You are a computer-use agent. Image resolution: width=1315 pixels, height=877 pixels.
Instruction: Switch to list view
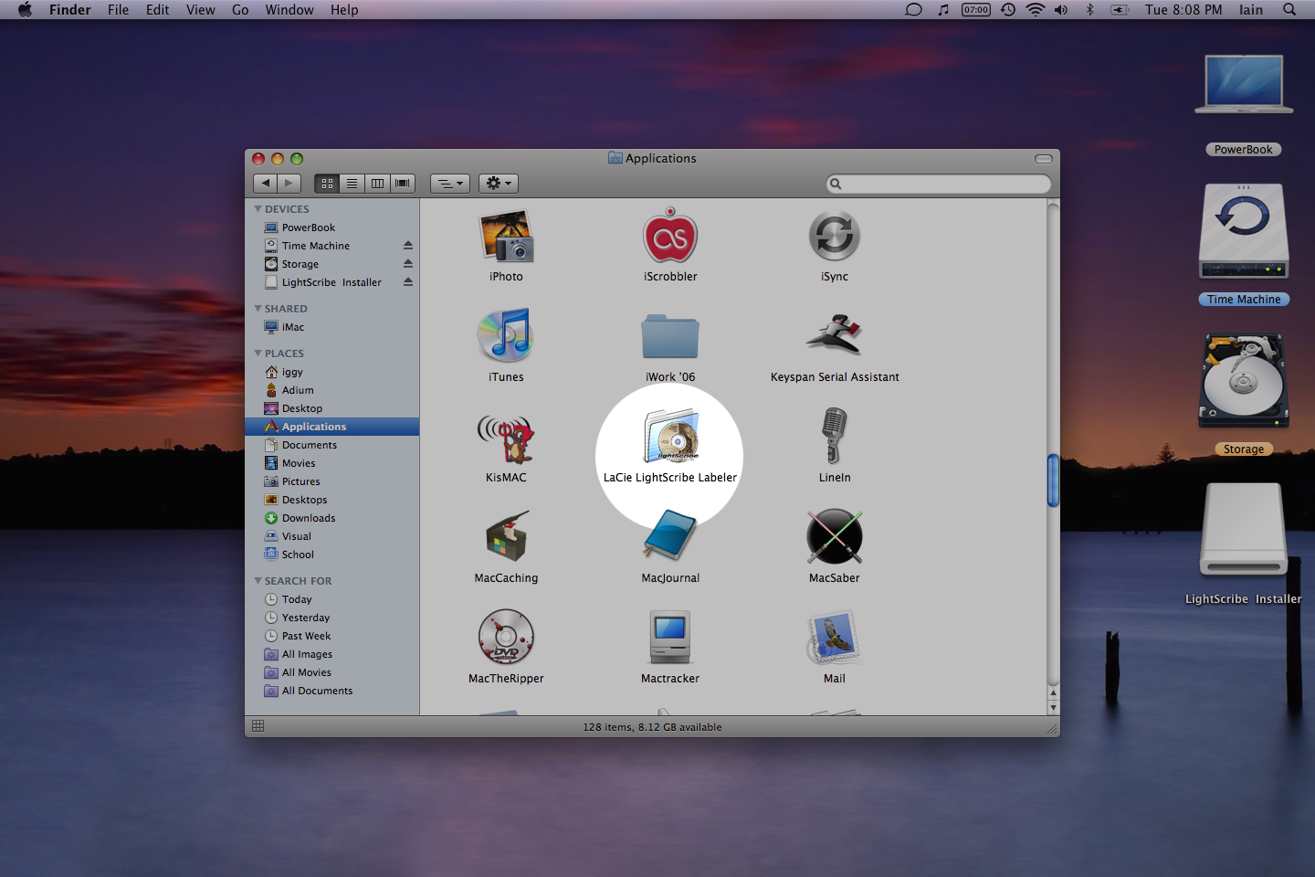352,184
